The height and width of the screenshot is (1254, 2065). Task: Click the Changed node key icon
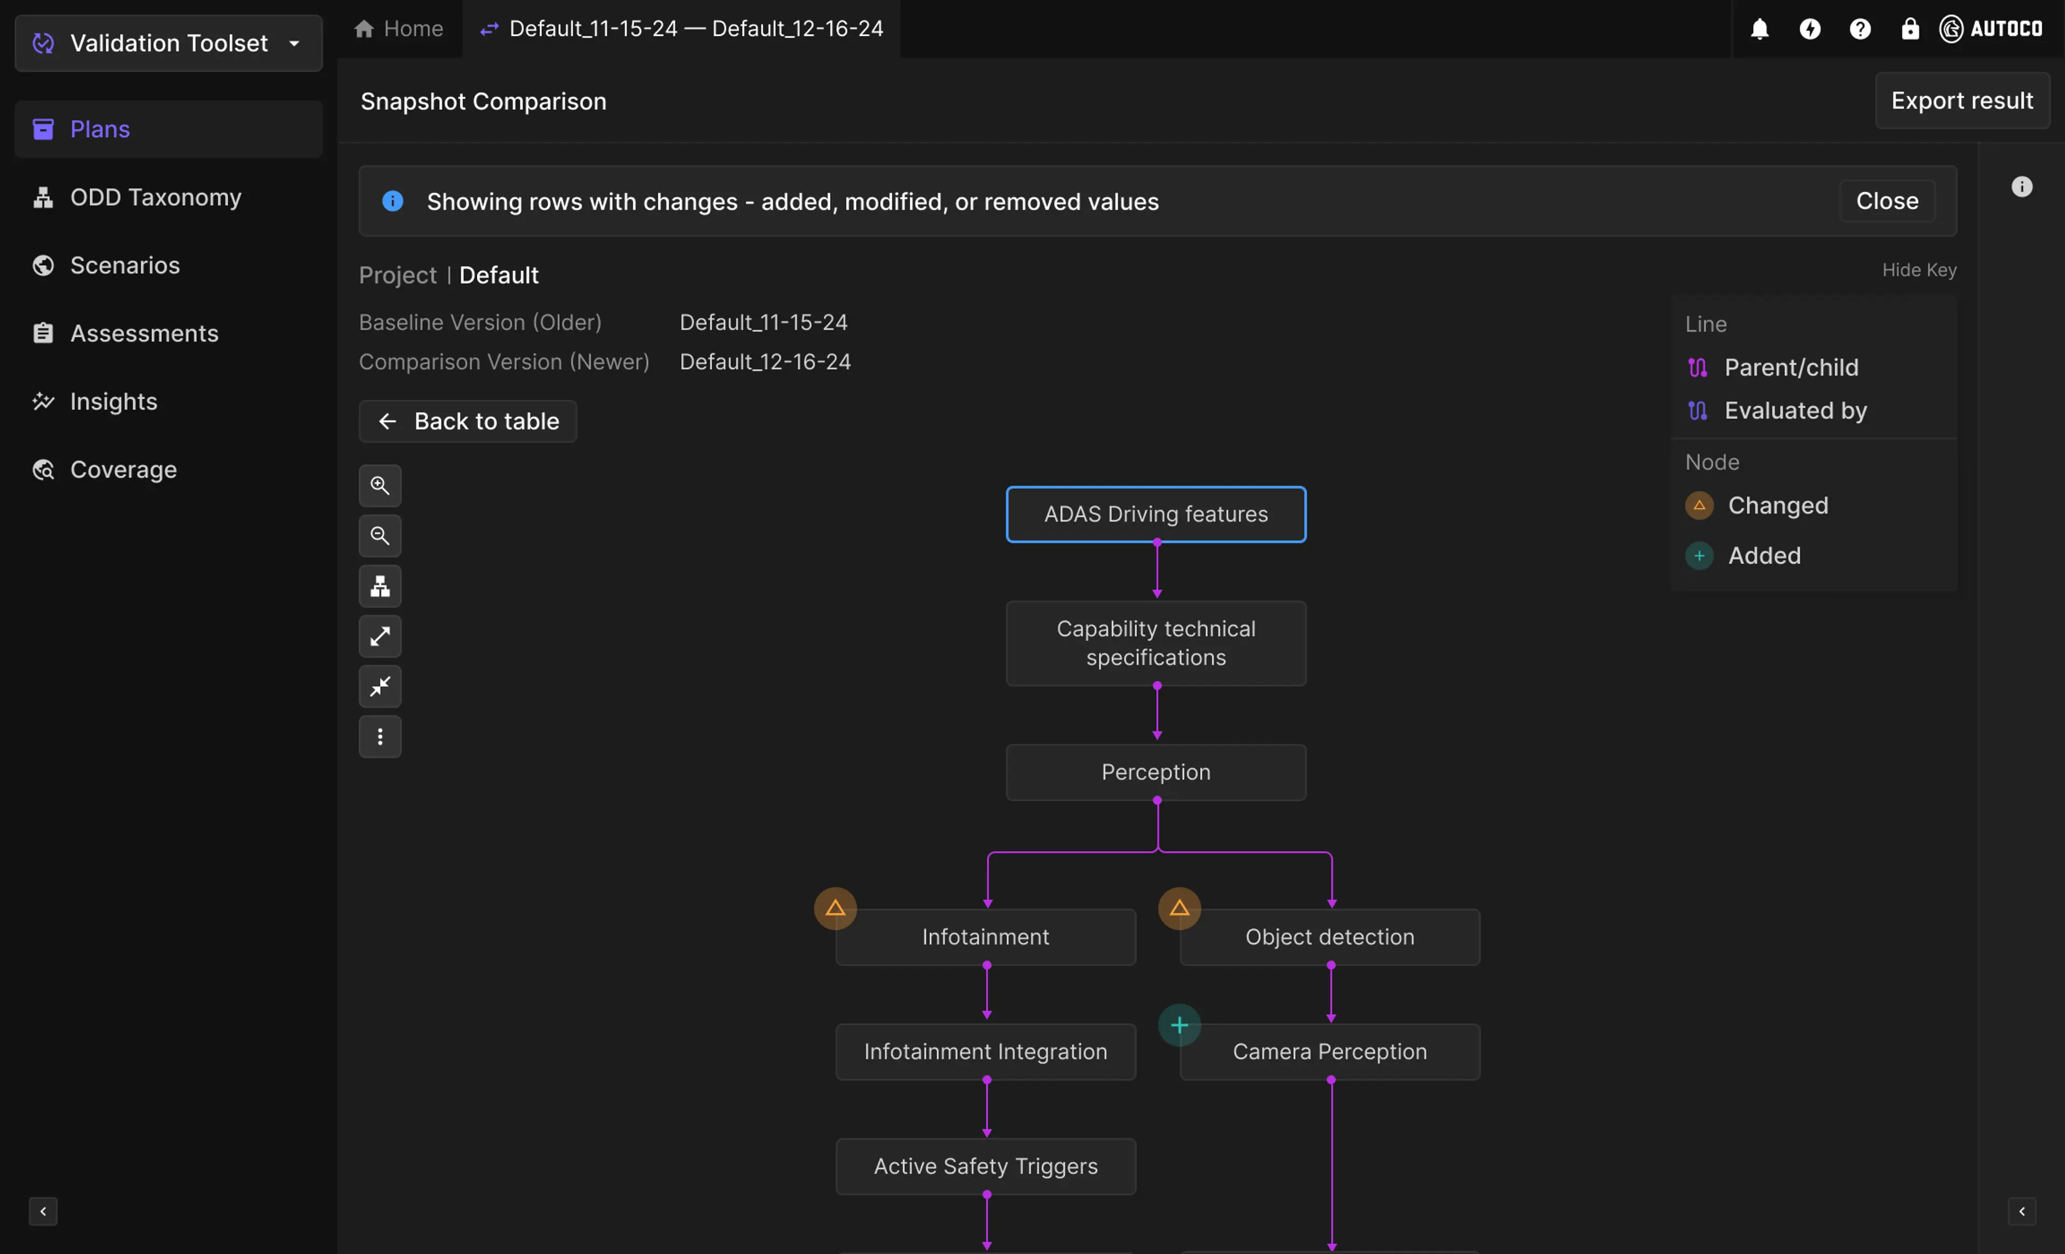[1699, 505]
